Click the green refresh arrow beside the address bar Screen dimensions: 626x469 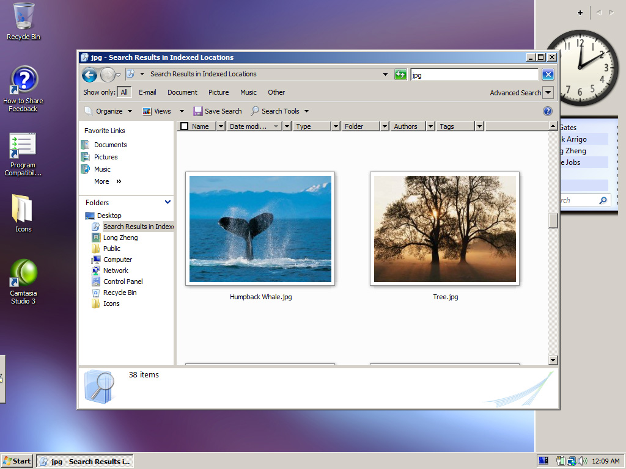coord(401,75)
